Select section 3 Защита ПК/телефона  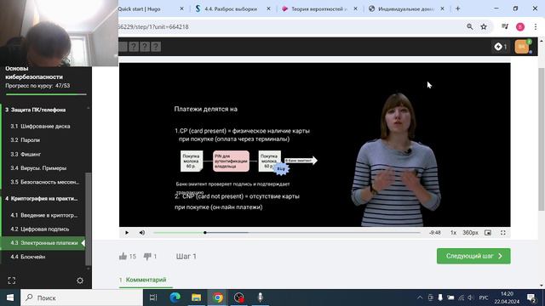pyautogui.click(x=36, y=110)
